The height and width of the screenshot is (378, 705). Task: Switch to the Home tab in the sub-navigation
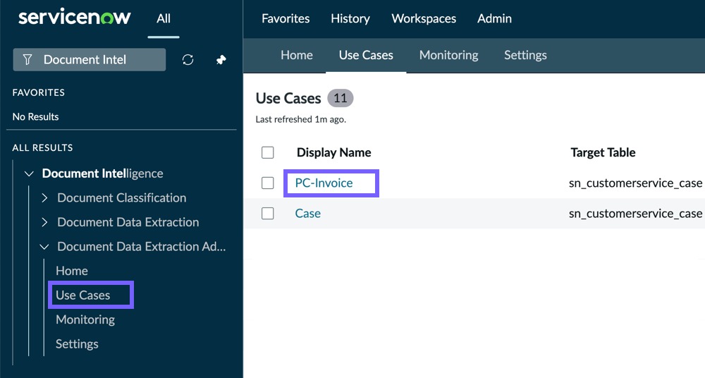[297, 55]
